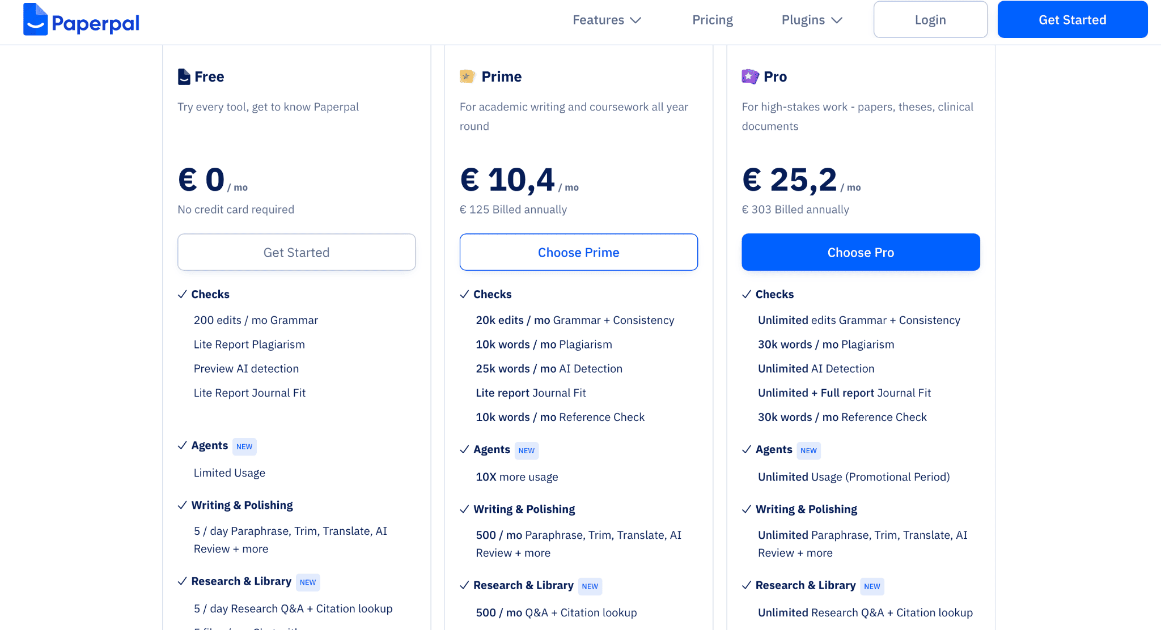Click the Login button
The height and width of the screenshot is (630, 1161).
point(930,20)
